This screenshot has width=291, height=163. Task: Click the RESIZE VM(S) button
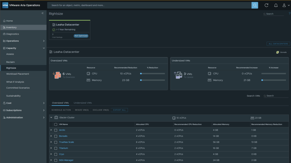[x=82, y=110]
